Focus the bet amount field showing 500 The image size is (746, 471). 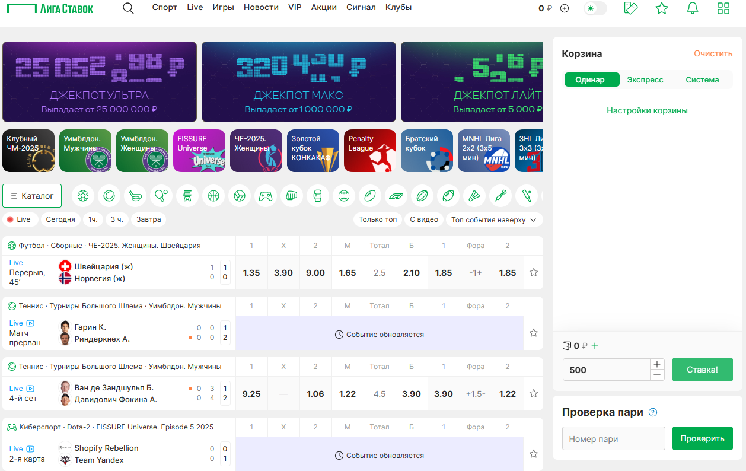606,370
